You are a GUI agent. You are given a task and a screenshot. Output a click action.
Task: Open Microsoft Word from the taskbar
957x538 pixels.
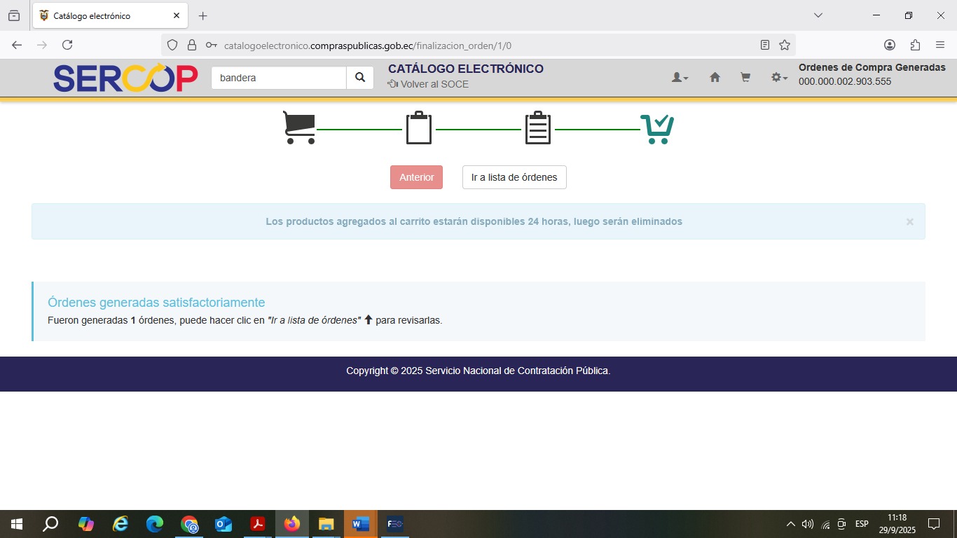[x=360, y=524]
